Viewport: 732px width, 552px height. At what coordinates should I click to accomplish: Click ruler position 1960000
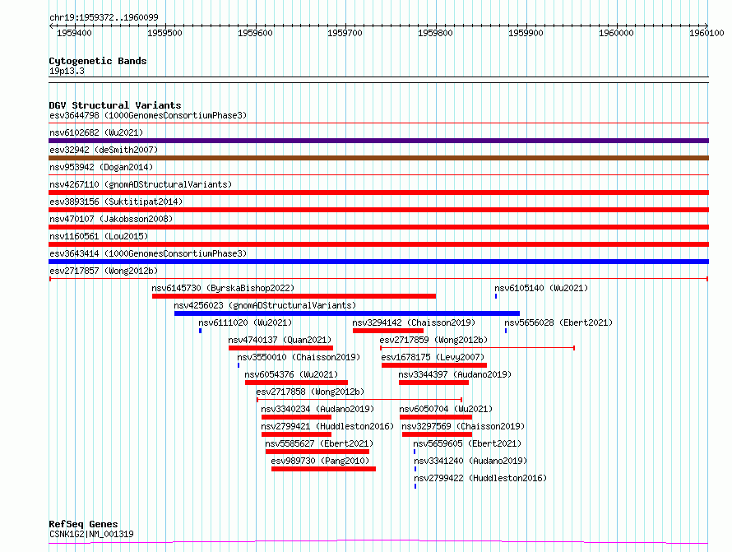[616, 33]
